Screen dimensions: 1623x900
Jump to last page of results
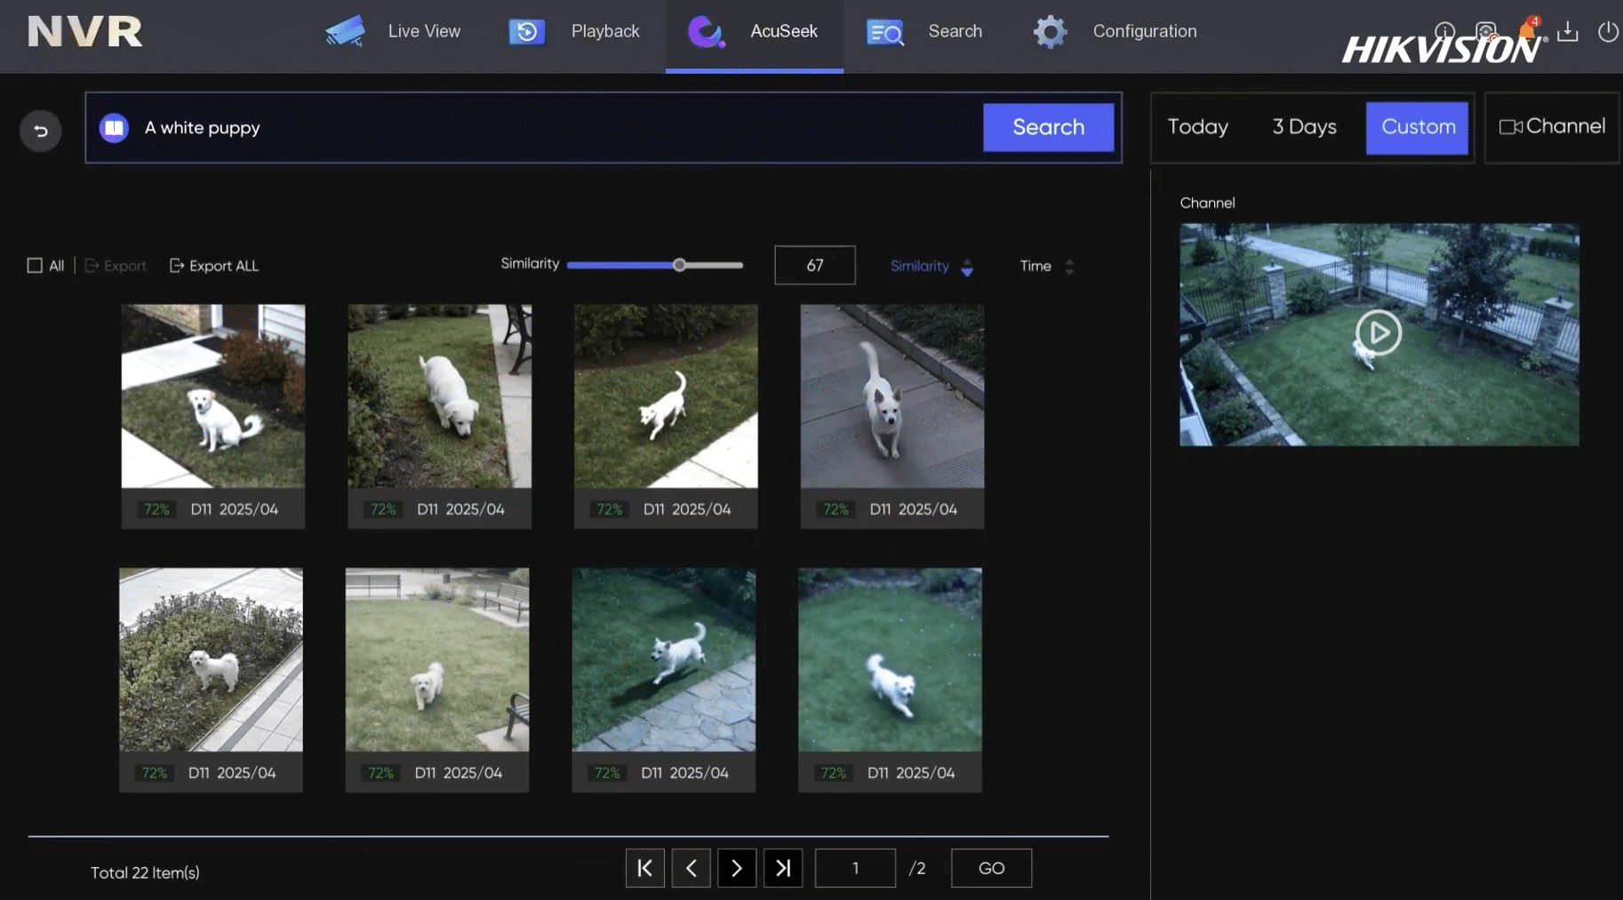coord(783,868)
